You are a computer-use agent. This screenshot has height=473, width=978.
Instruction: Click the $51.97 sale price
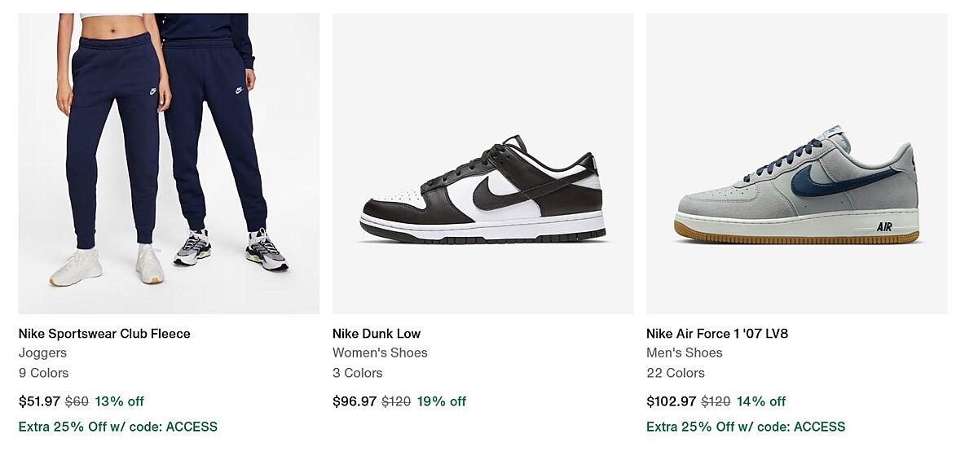tap(39, 401)
